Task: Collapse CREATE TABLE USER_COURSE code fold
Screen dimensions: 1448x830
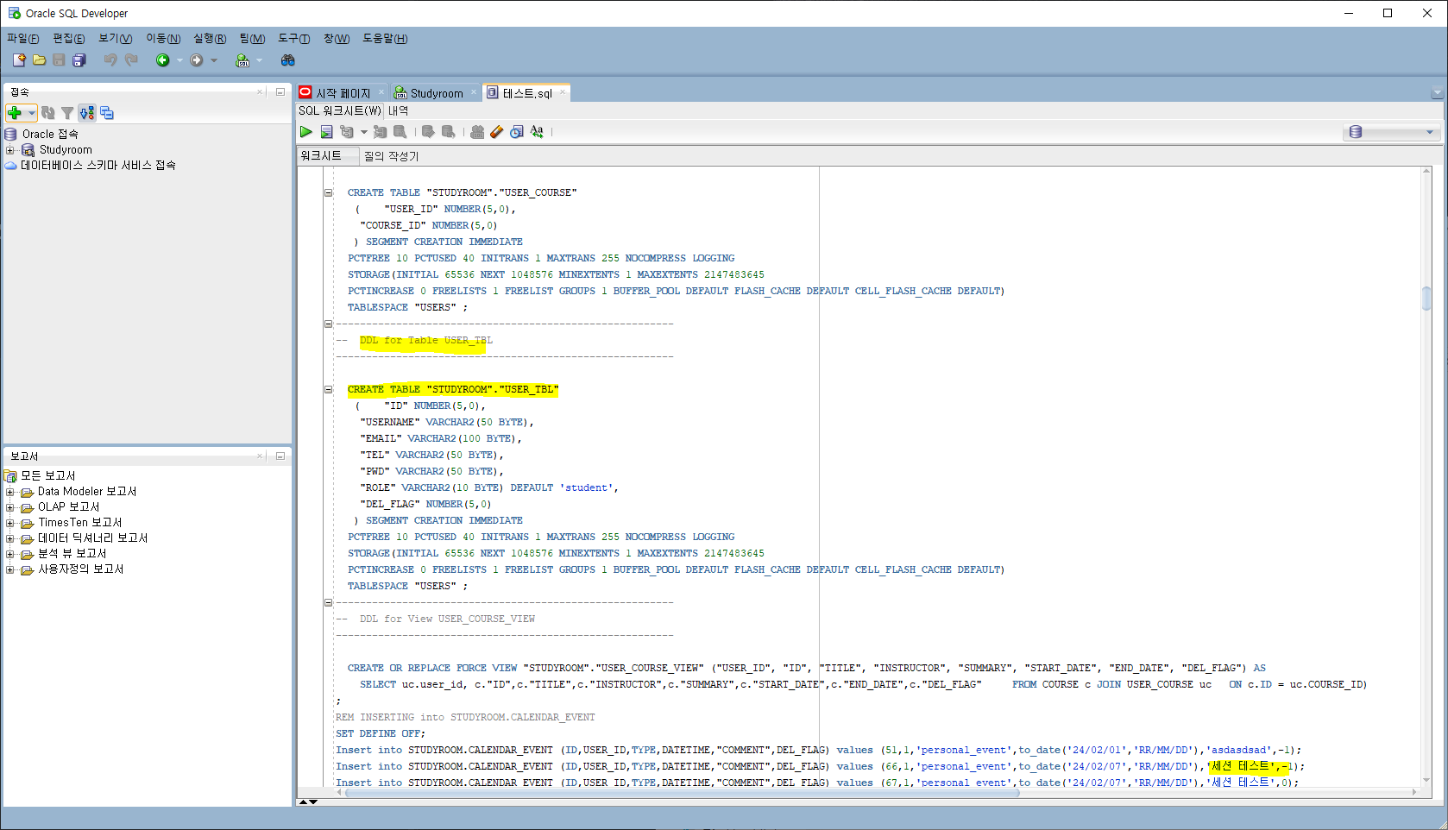Action: coord(328,192)
